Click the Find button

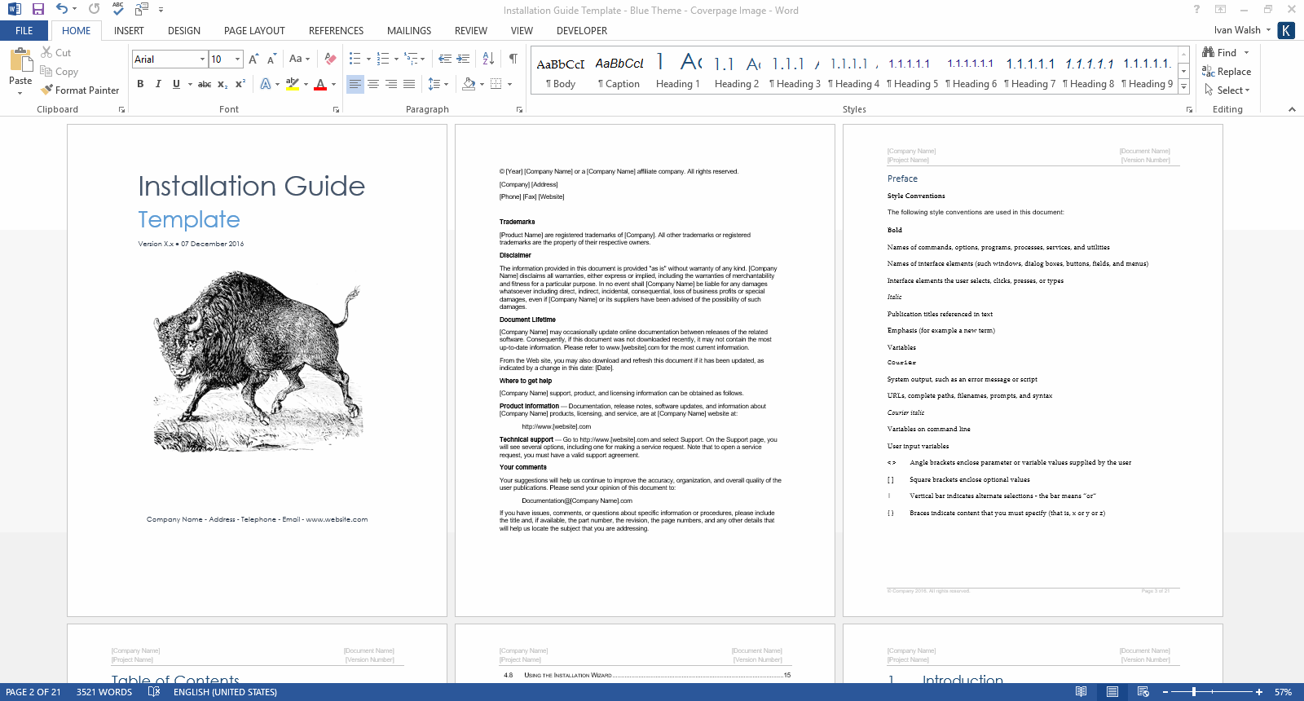click(x=1220, y=52)
